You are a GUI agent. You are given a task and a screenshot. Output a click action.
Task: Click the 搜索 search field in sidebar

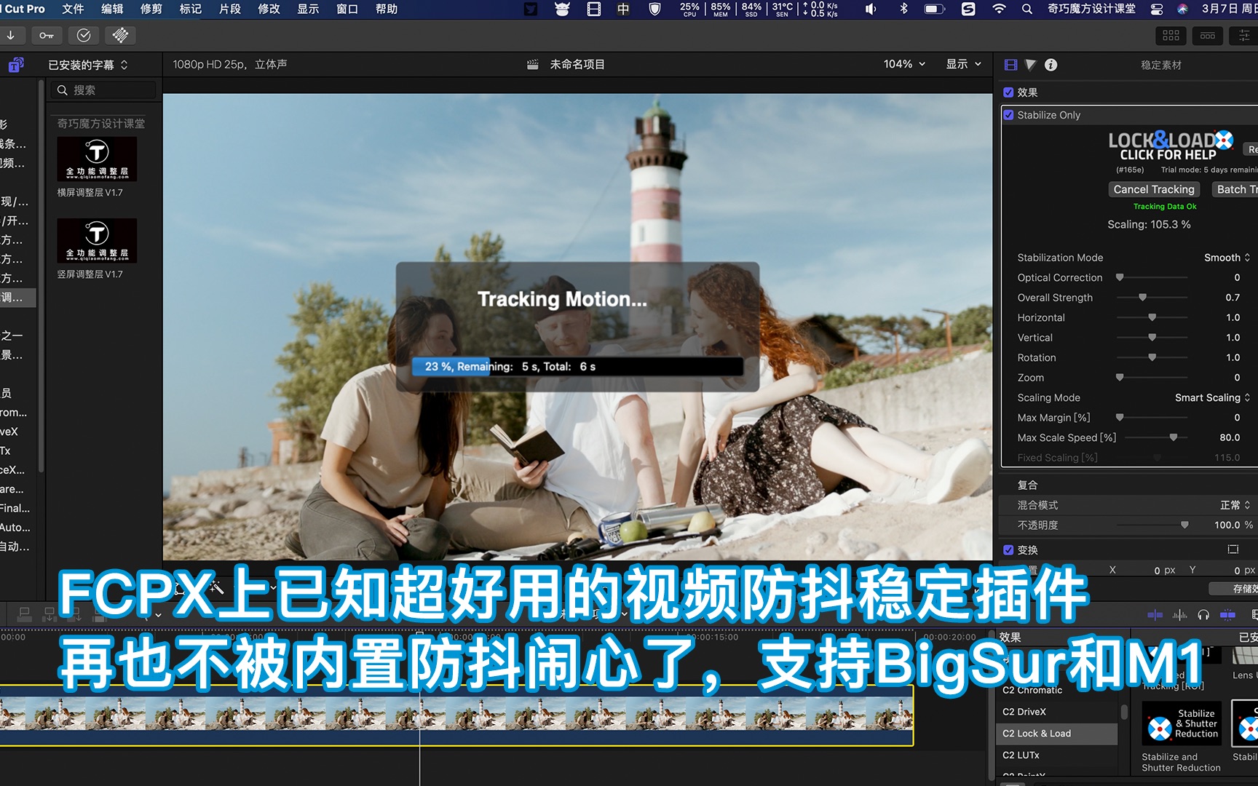[x=103, y=90]
